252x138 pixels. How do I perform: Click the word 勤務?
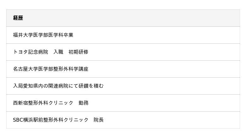(83, 103)
